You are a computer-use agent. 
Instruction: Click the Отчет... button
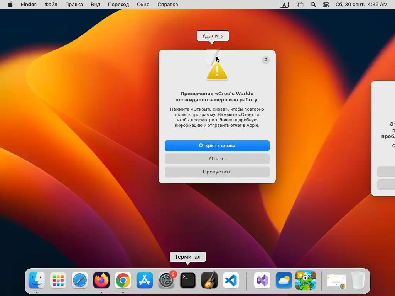217,158
